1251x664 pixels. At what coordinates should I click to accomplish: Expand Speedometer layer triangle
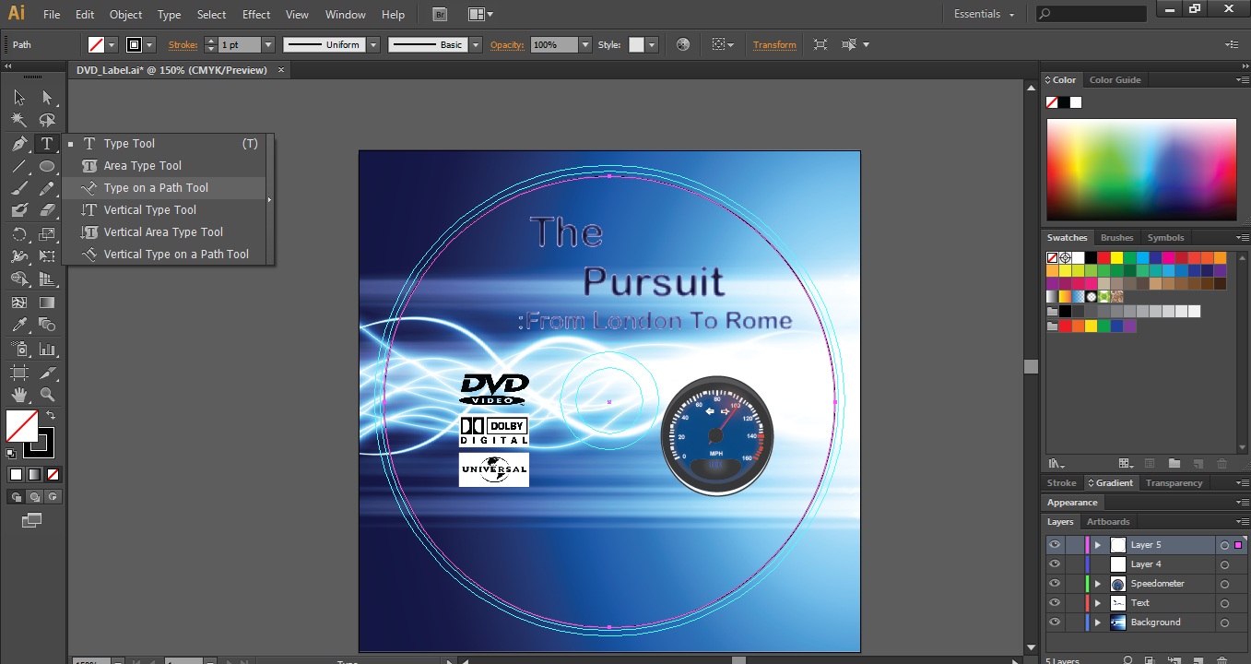[x=1097, y=584]
